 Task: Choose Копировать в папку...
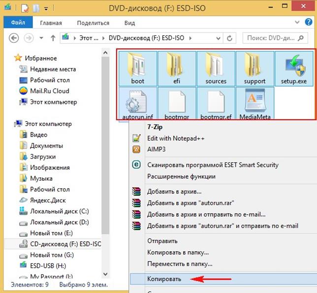(x=223, y=252)
